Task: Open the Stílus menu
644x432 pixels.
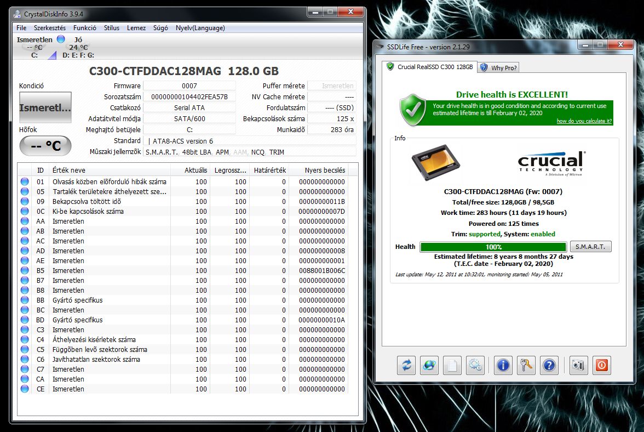Action: [x=112, y=28]
